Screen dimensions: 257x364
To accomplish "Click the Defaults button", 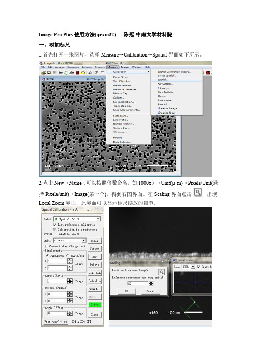I will pyautogui.click(x=95, y=281).
